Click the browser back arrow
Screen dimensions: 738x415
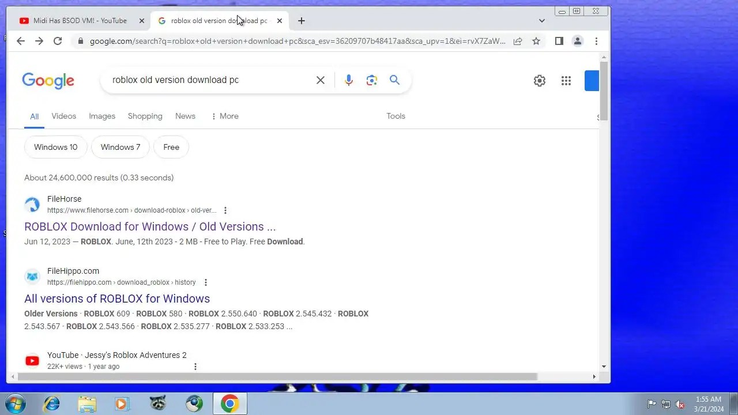[21, 41]
